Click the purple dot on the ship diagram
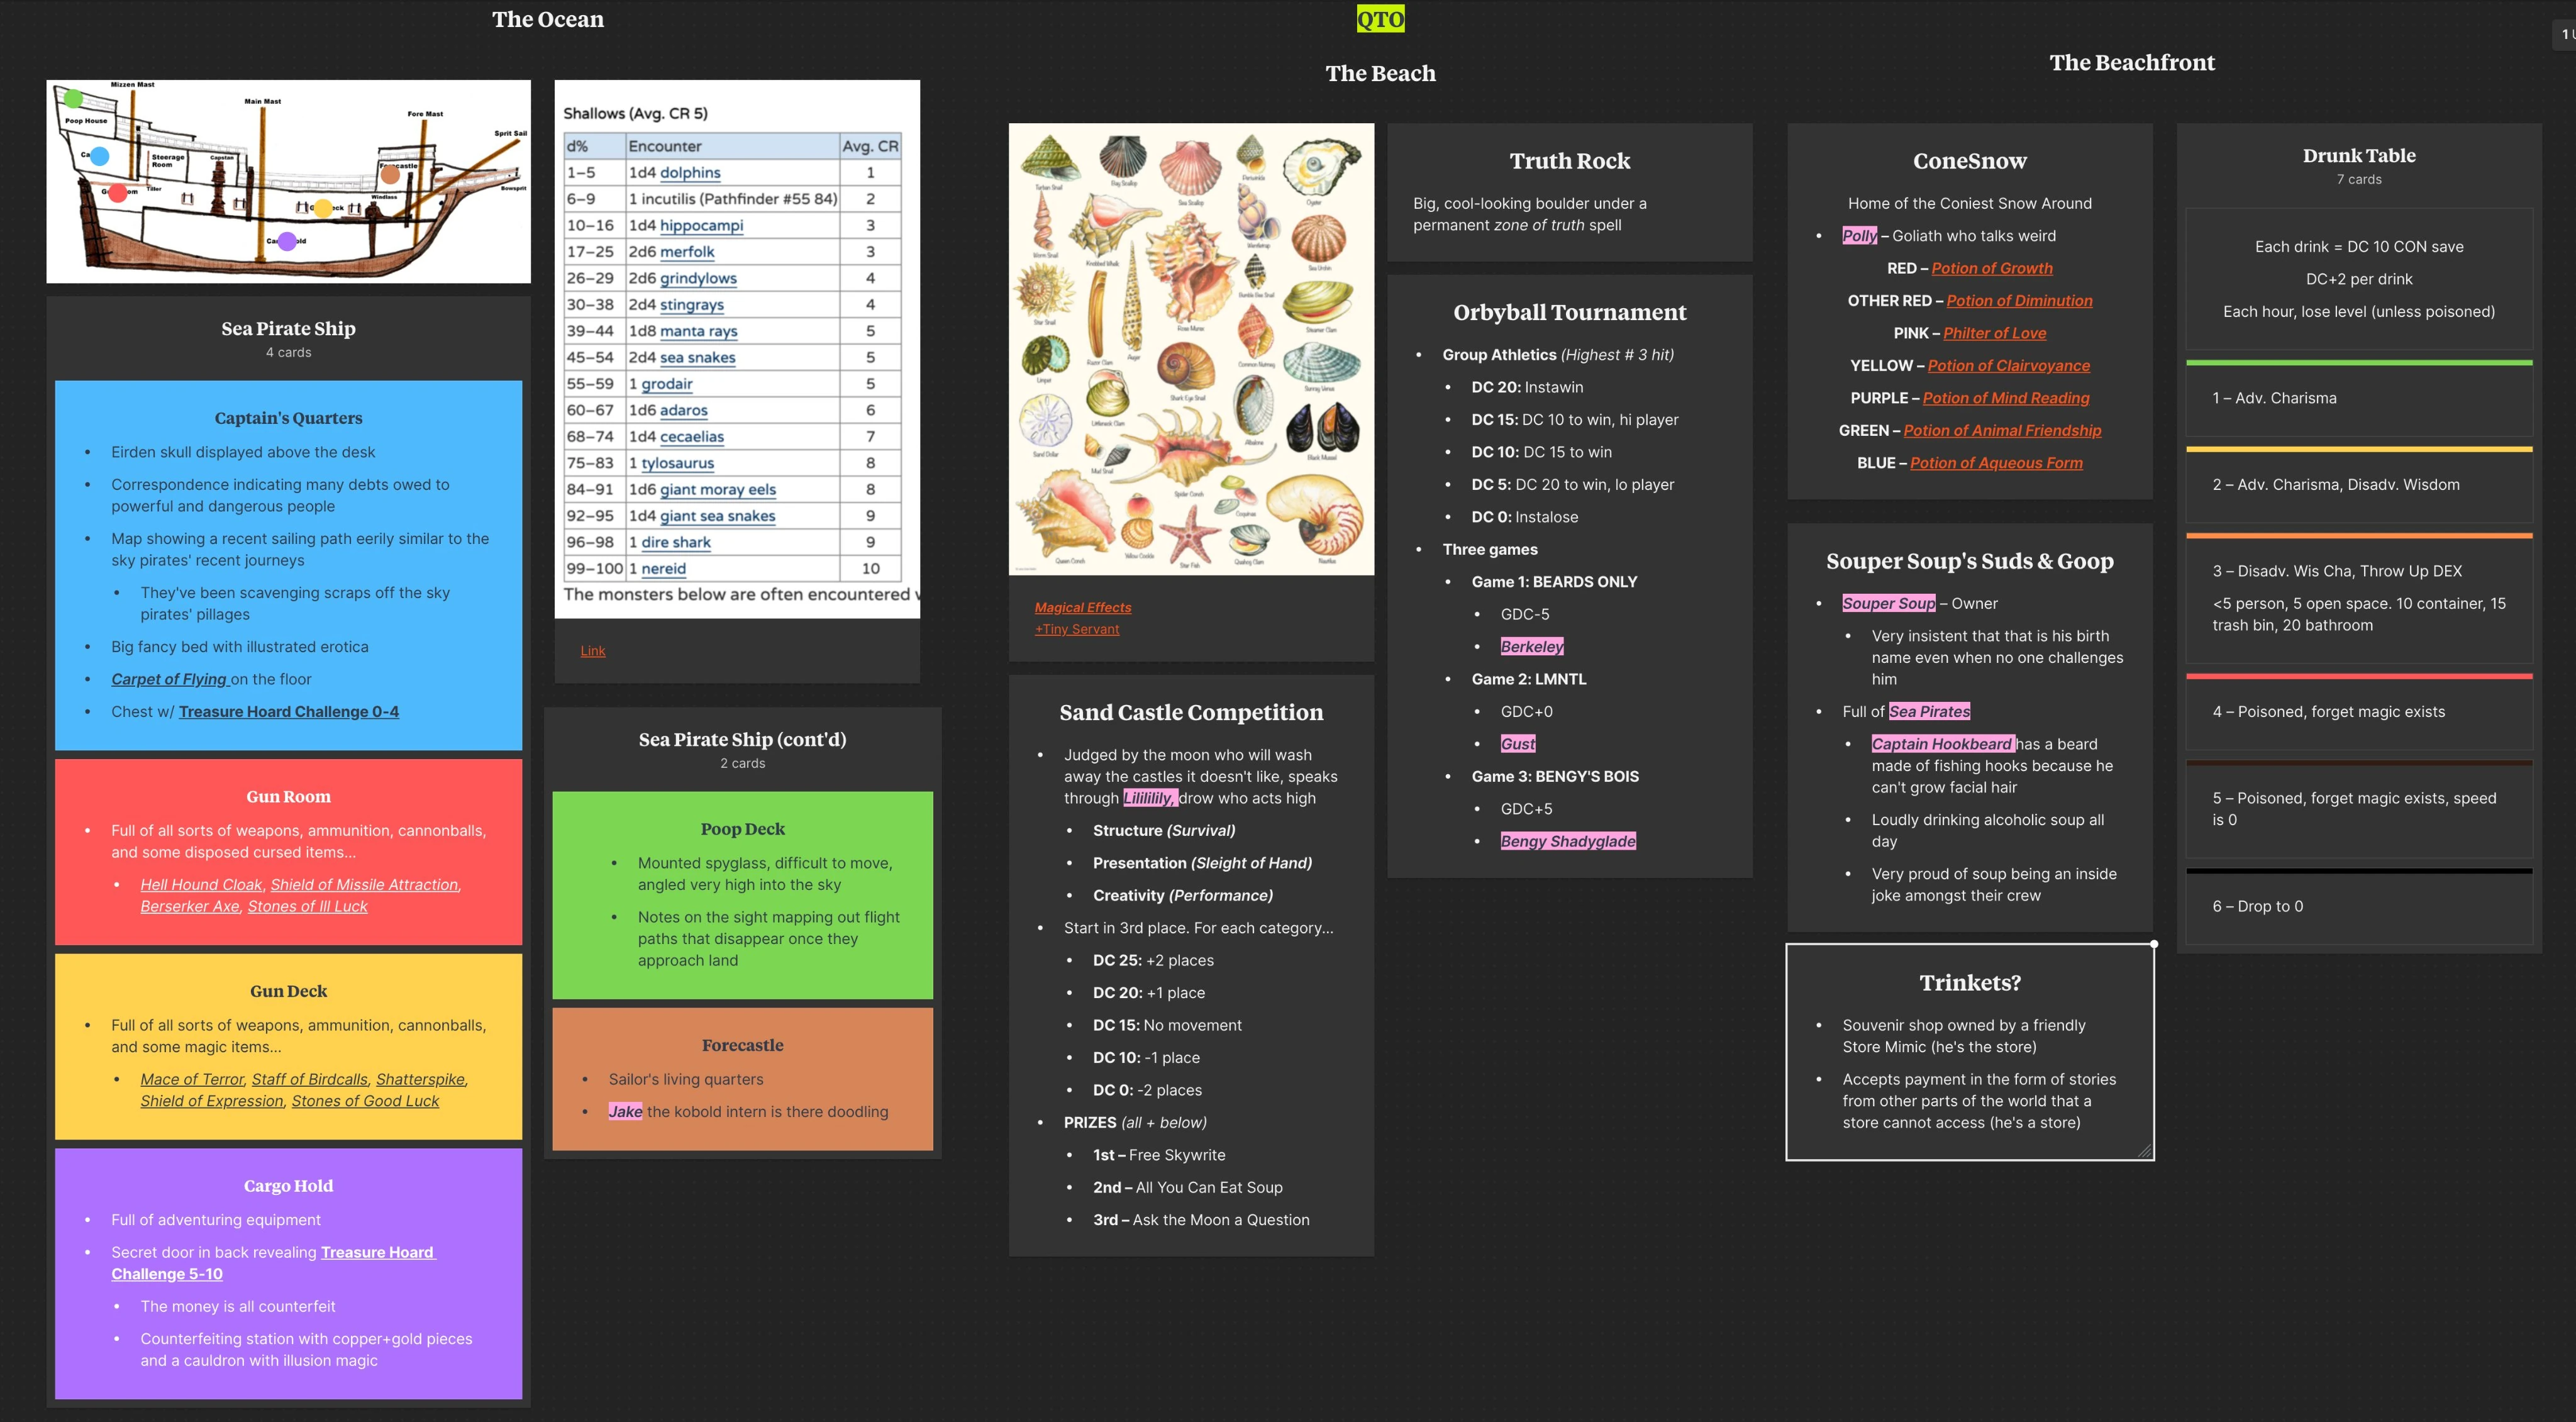The height and width of the screenshot is (1422, 2576). (x=287, y=241)
